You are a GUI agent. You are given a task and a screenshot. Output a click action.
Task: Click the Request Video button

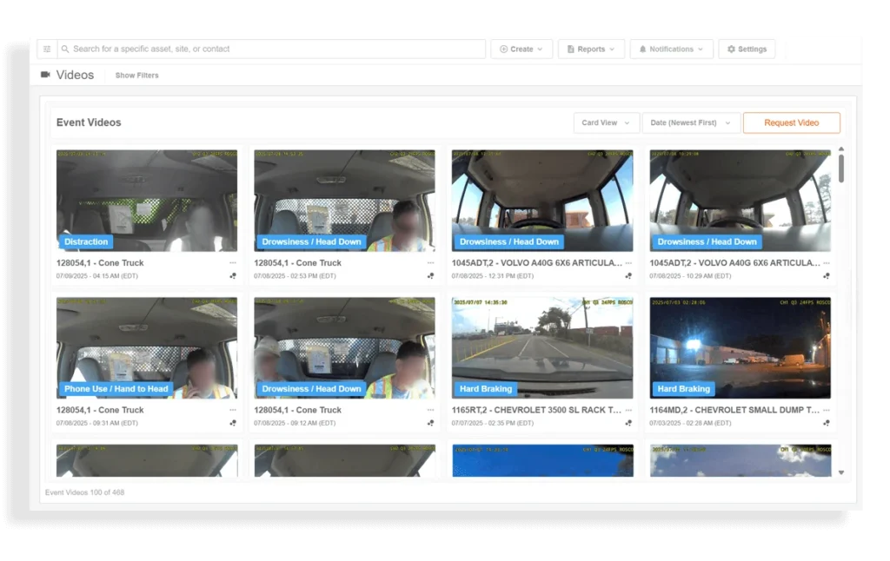point(791,123)
